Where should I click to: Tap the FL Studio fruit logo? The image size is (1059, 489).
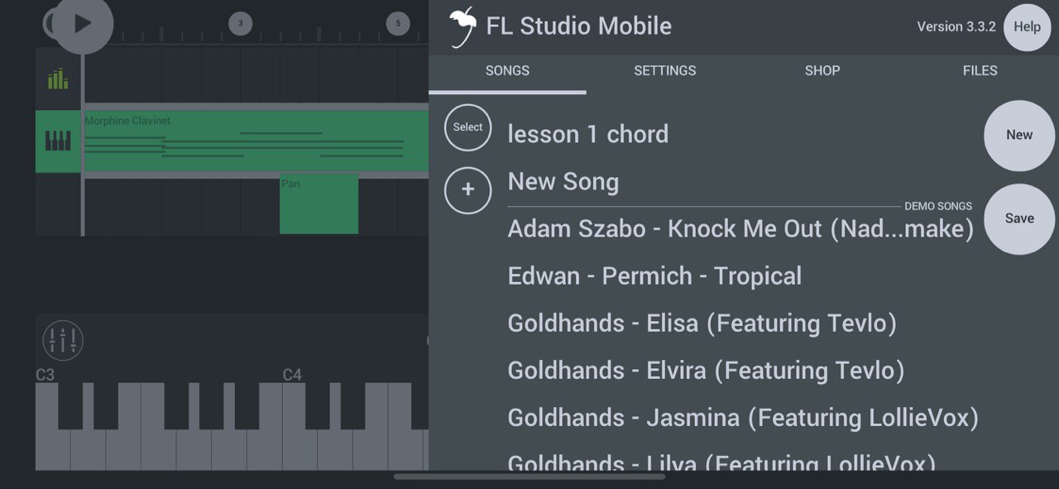(462, 27)
